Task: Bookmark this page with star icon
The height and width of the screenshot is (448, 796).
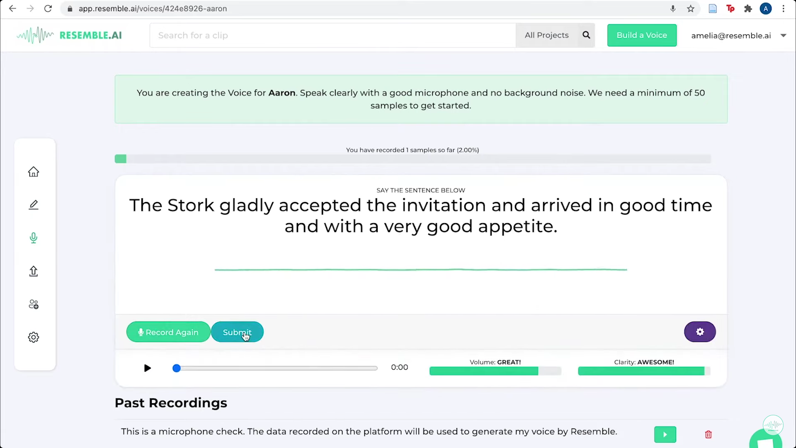Action: coord(690,9)
